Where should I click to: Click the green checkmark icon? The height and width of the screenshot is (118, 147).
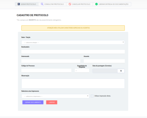click(97, 4)
